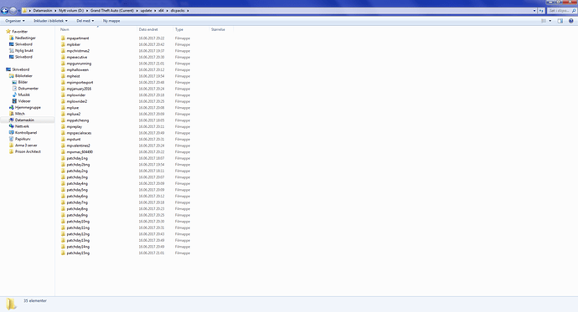This screenshot has width=578, height=312.
Task: Expand arrow after dlcpacks in breadcrumb
Action: (x=188, y=11)
